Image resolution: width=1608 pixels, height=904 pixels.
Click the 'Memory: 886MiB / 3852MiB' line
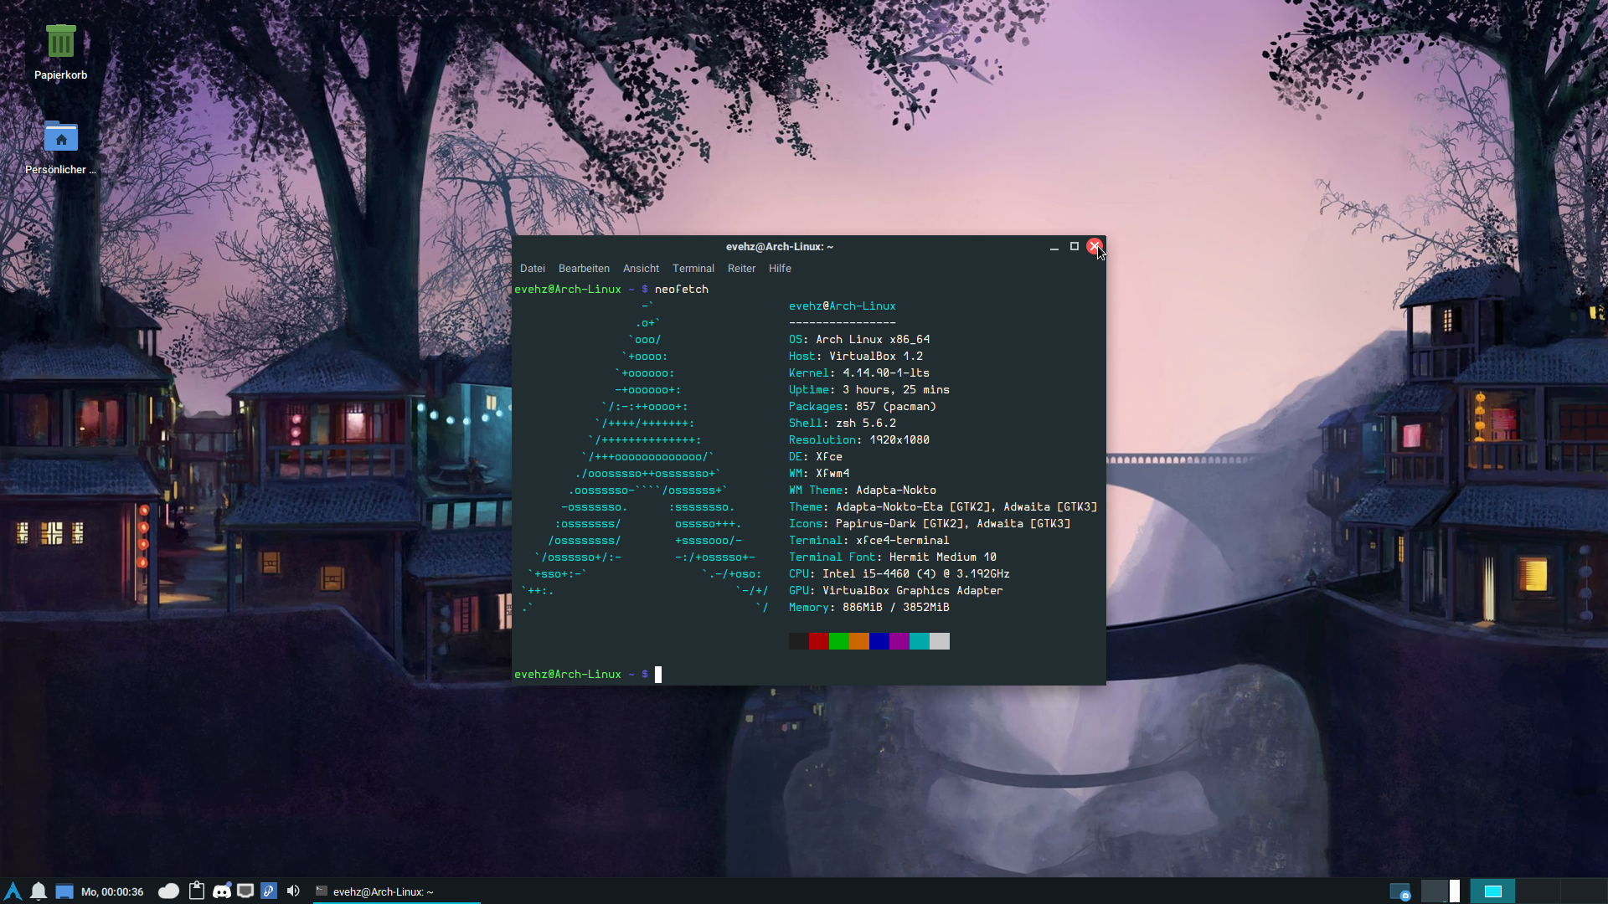pos(869,608)
